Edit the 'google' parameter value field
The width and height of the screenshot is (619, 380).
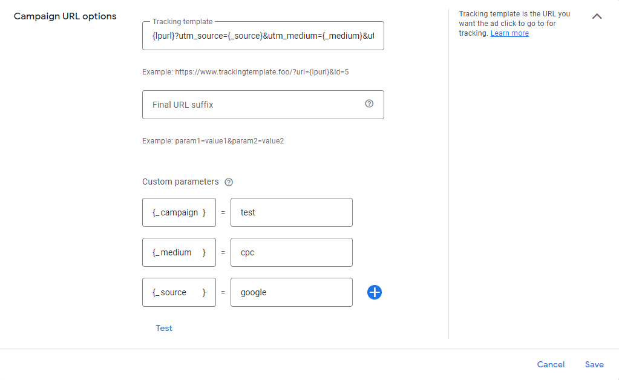point(292,292)
